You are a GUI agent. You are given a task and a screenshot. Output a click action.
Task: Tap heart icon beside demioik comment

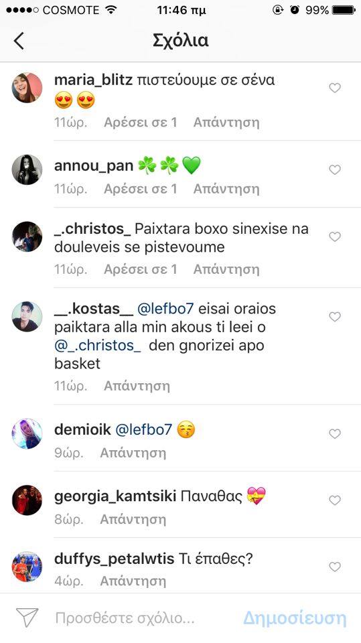[335, 433]
